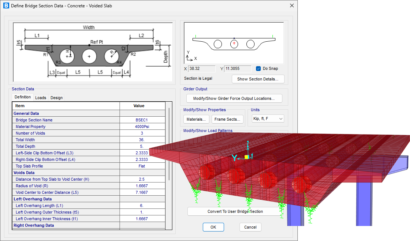Toggle the Do Snap checkbox

pos(259,68)
